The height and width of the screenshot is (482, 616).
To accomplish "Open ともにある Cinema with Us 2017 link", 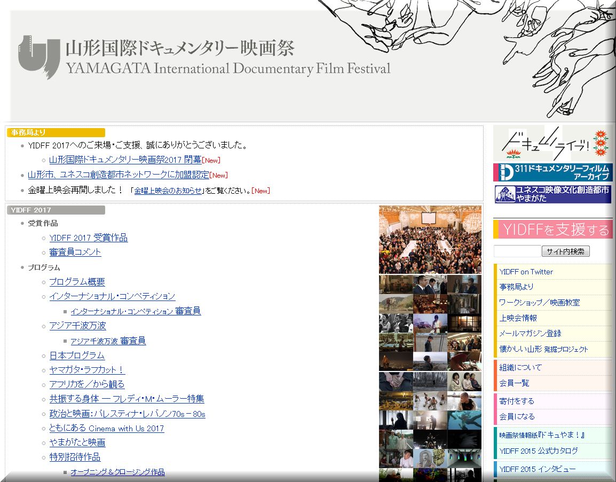I will click(x=106, y=428).
